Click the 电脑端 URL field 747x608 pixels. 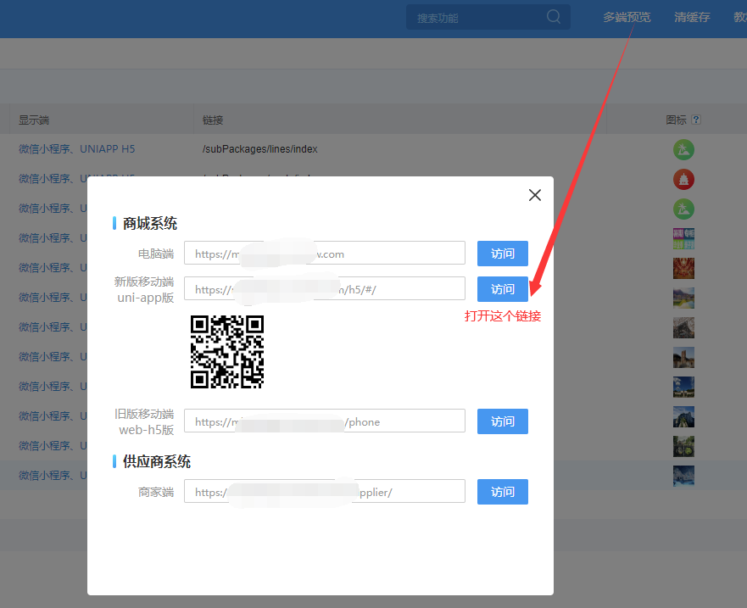324,254
